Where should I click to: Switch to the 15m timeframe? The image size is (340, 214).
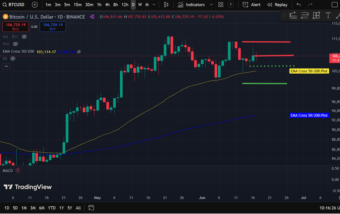(78, 5)
